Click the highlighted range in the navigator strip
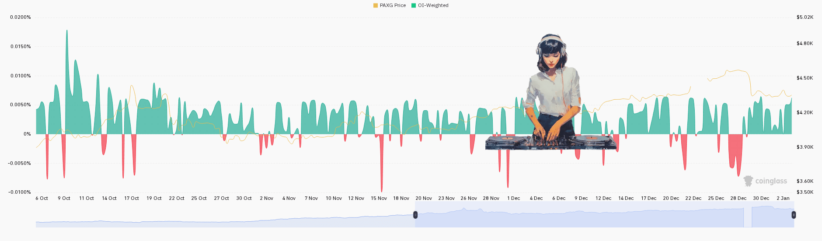The width and height of the screenshot is (822, 241). coord(604,215)
